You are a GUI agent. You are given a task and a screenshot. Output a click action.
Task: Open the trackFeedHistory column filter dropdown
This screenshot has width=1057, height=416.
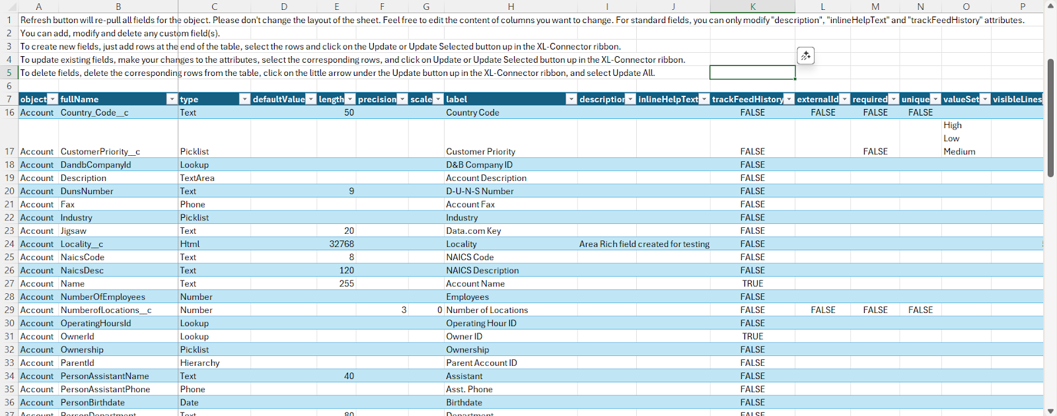click(789, 99)
